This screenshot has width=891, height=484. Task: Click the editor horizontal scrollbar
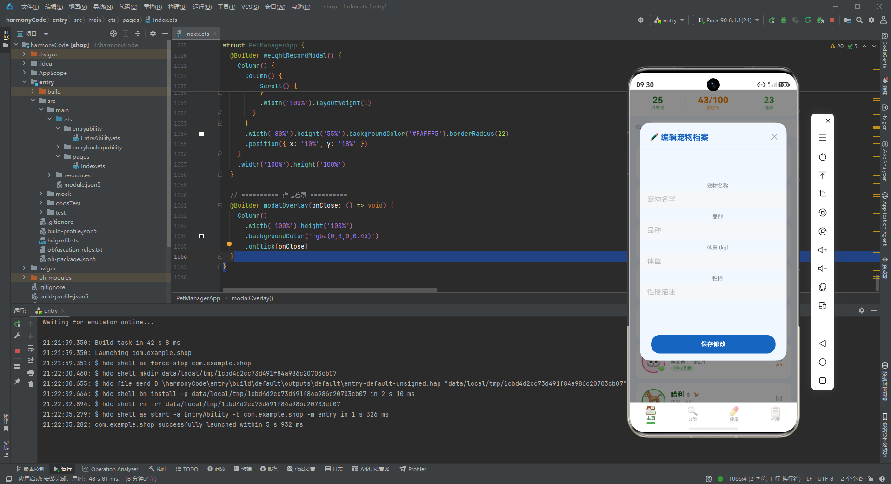point(330,290)
